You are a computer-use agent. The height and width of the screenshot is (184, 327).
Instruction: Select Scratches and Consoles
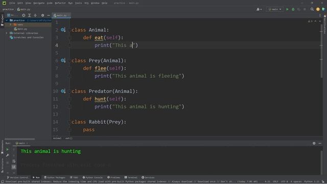pyautogui.click(x=27, y=37)
